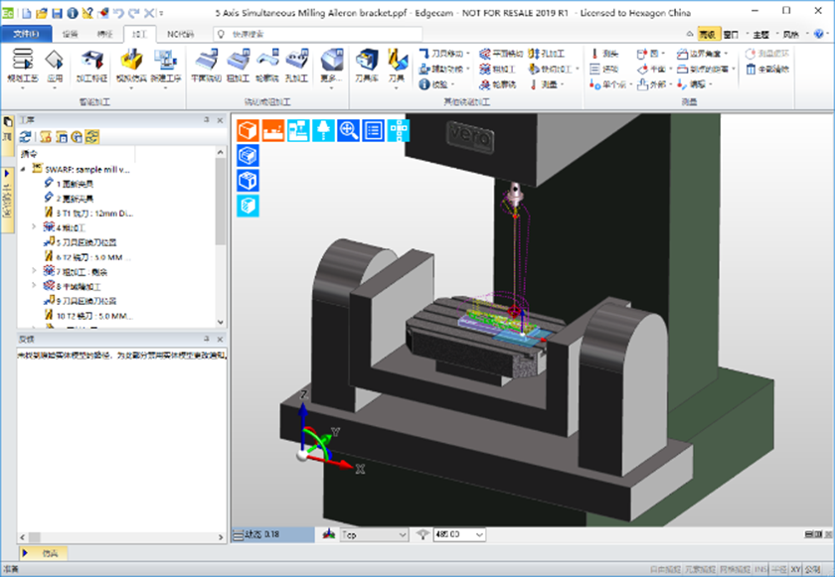The width and height of the screenshot is (835, 577).
Task: Expand the 4 粗加工 tree node
Action: tap(34, 226)
